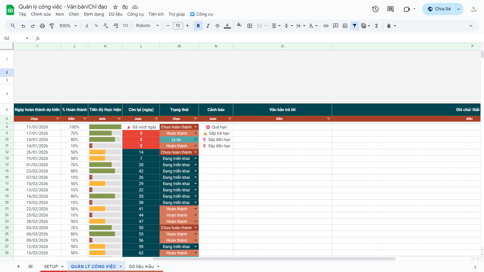This screenshot has height=272, width=484.
Task: Open the Trạng thái column filter
Action: point(195,119)
